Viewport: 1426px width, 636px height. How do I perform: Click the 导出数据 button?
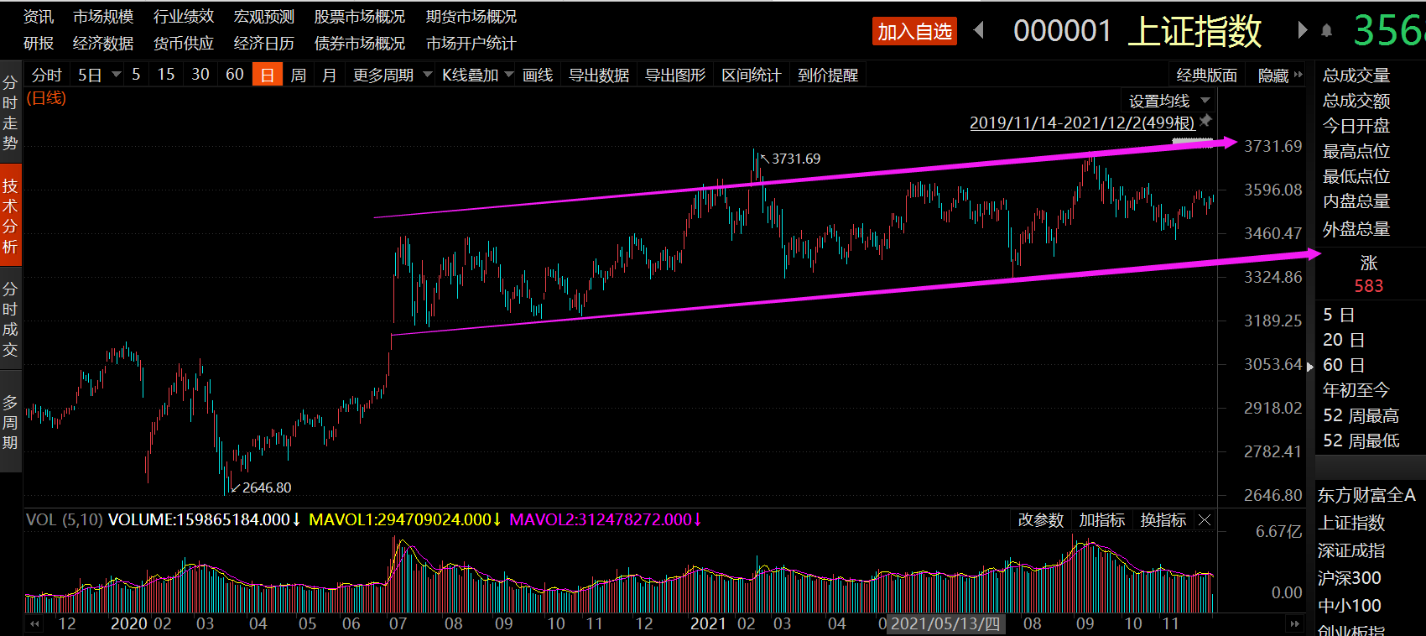598,76
